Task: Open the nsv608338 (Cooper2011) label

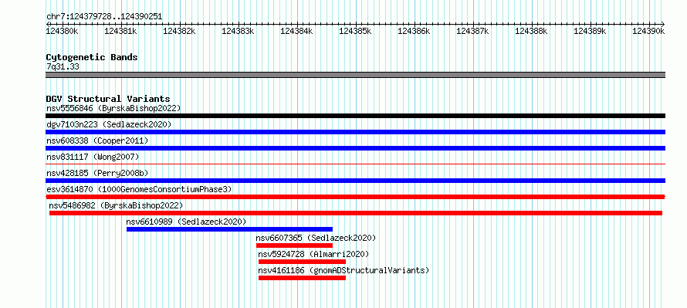Action: click(x=97, y=140)
